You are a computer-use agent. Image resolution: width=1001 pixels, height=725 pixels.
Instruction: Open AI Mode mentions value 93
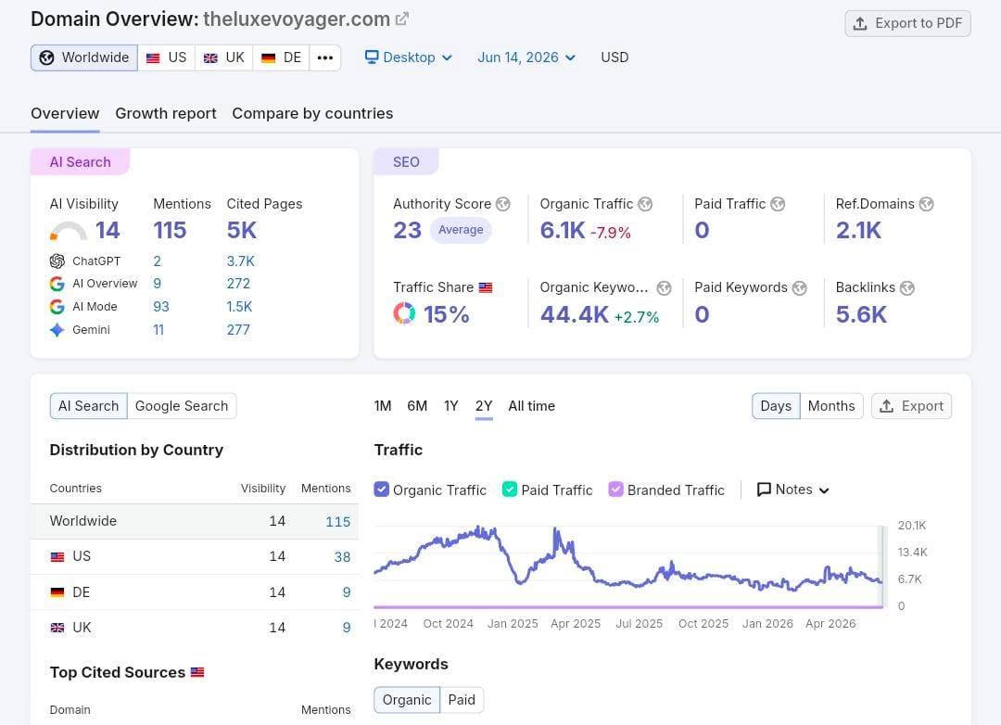tap(161, 307)
